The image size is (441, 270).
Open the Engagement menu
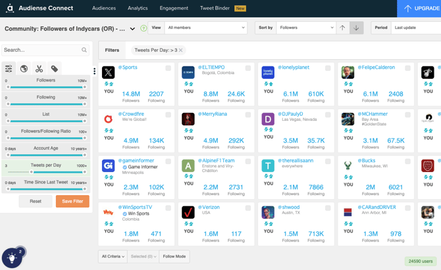(x=174, y=8)
